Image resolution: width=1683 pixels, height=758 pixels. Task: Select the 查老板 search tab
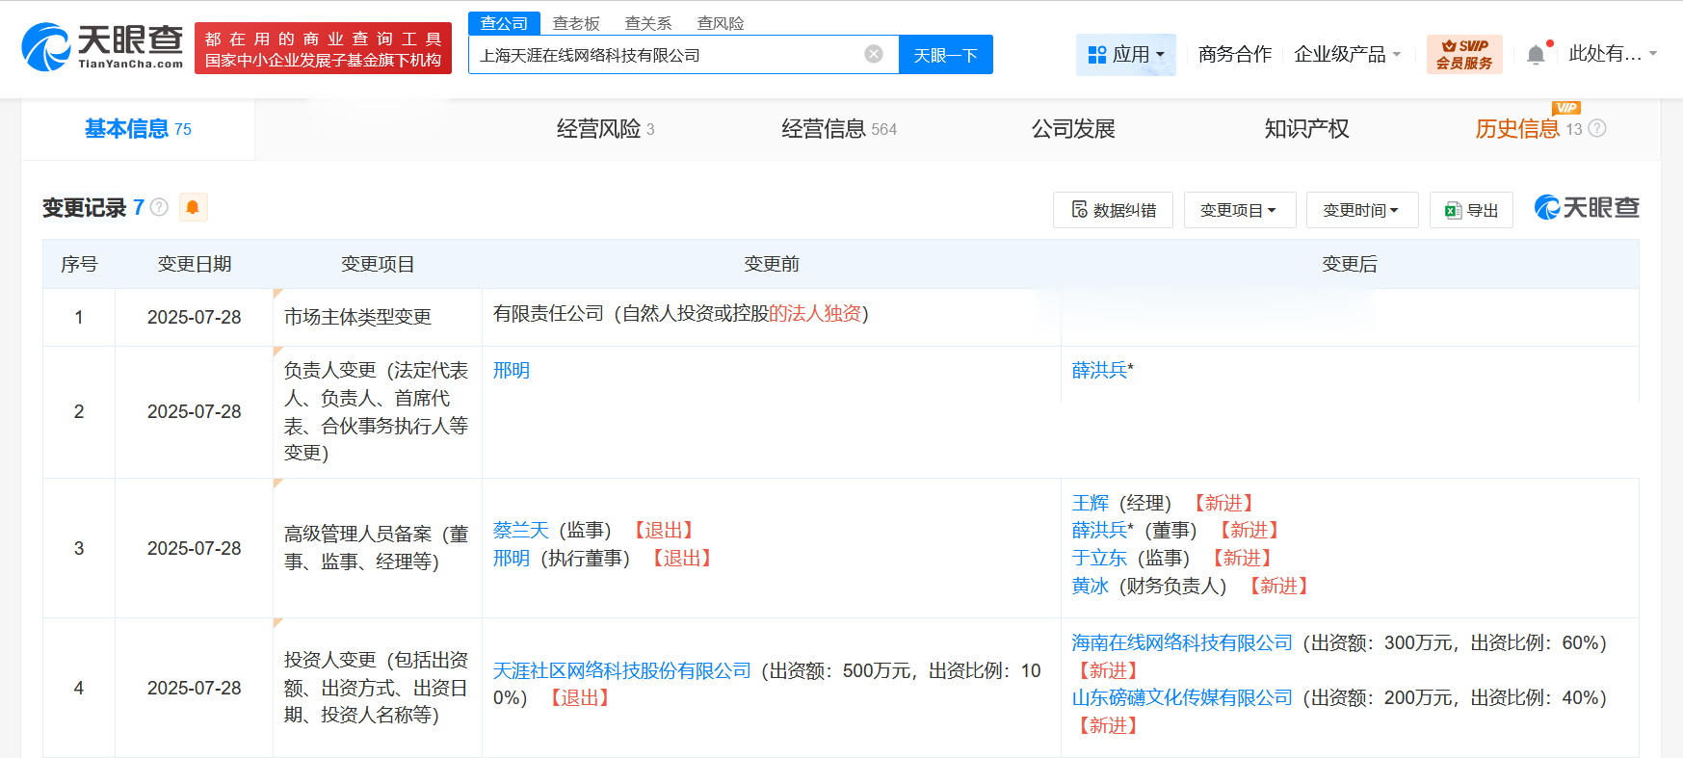576,23
